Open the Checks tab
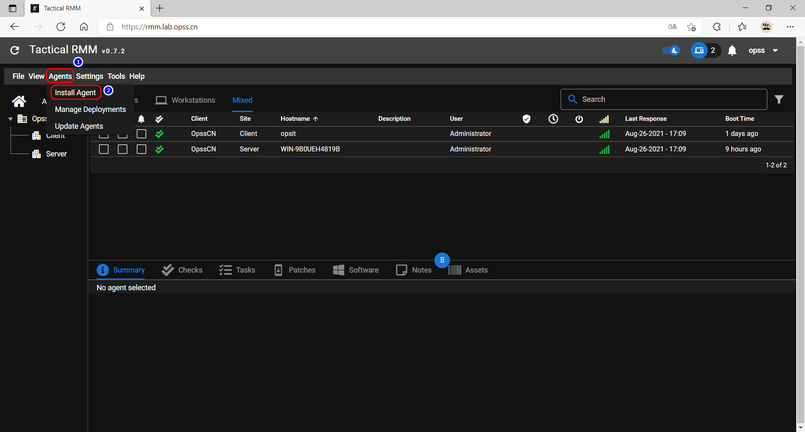 182,270
